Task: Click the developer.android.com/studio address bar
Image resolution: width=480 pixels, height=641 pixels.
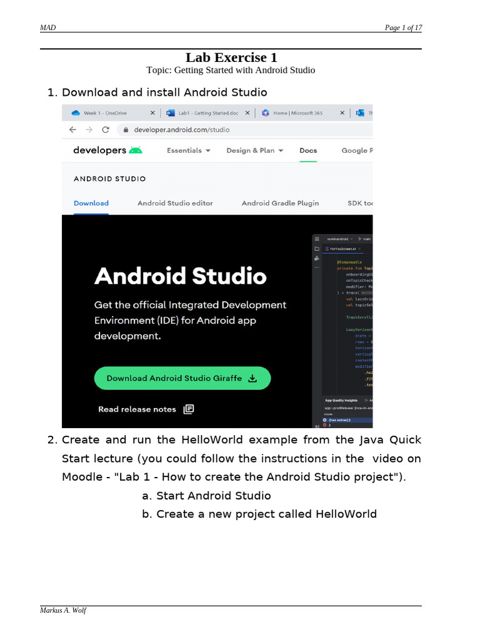Action: (245, 130)
